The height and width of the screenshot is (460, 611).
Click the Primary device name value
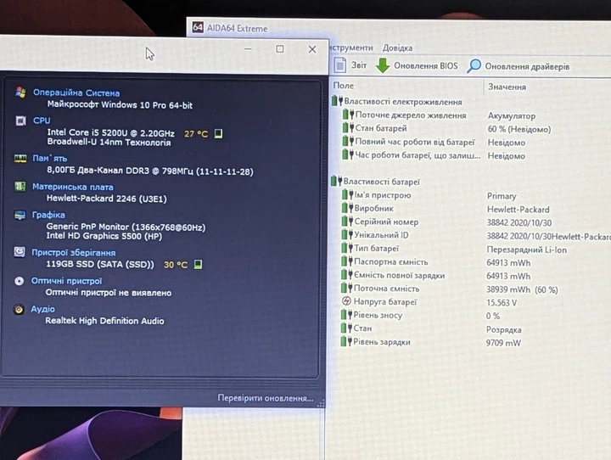502,196
